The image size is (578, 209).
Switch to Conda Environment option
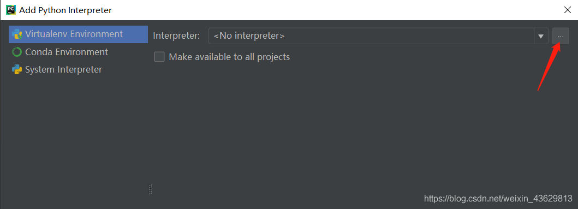tap(67, 52)
